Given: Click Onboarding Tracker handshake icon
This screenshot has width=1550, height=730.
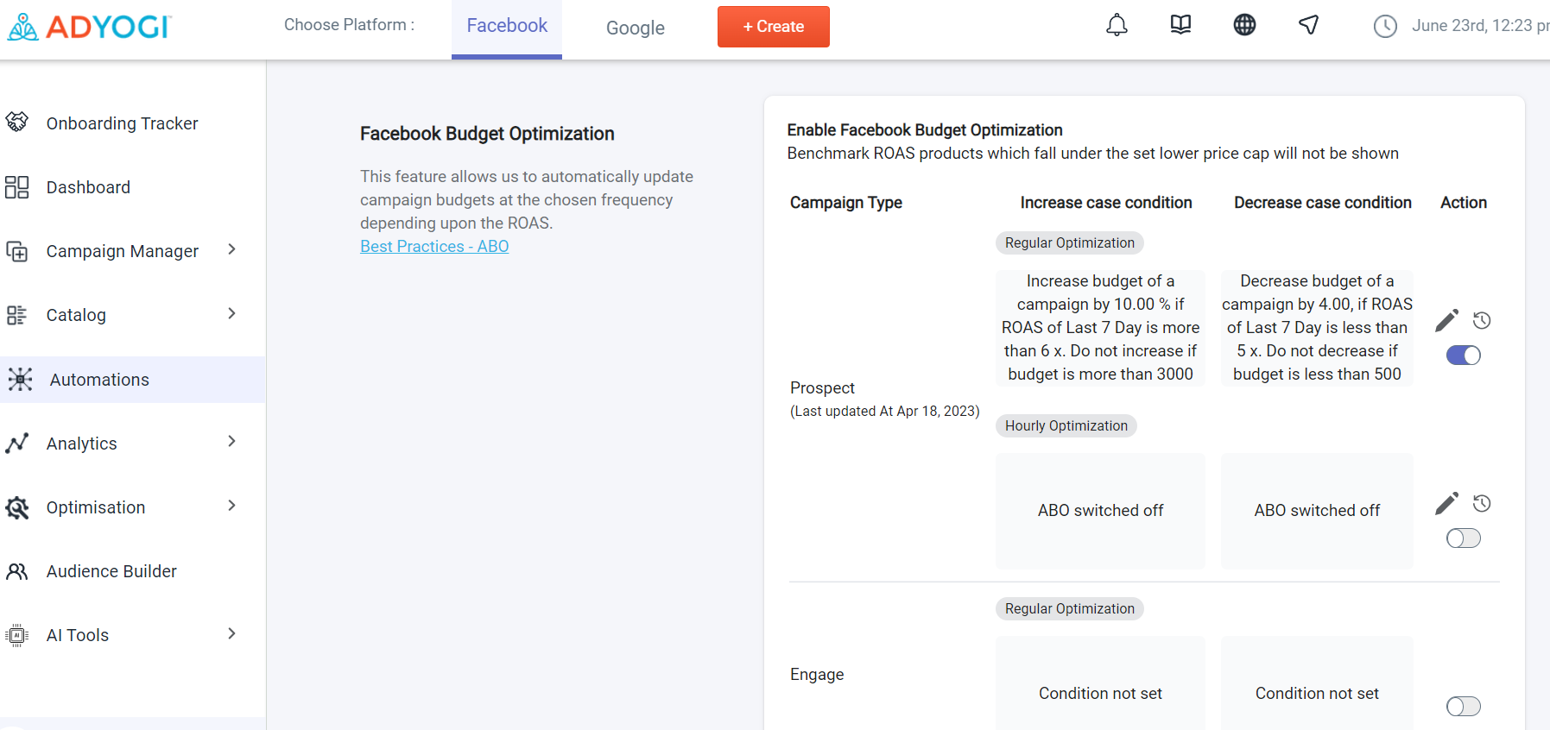Looking at the screenshot, I should (17, 123).
